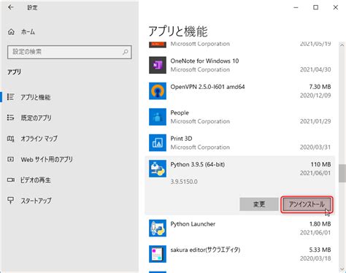346x273 pixels.
Task: Click the search magnifier in 設定の検索 box
Action: tap(126, 52)
